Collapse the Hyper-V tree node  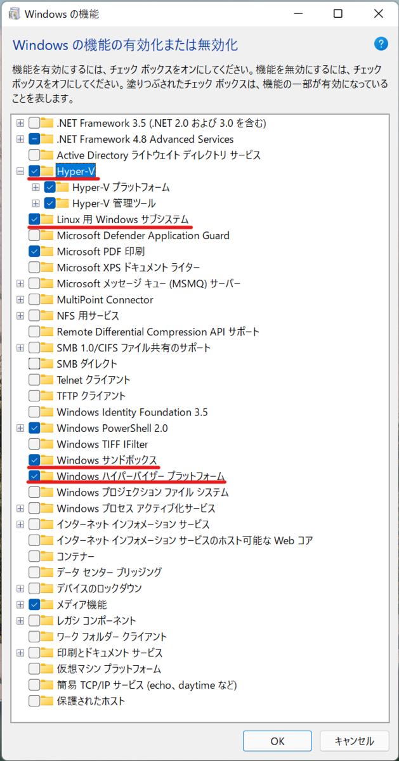tap(20, 171)
